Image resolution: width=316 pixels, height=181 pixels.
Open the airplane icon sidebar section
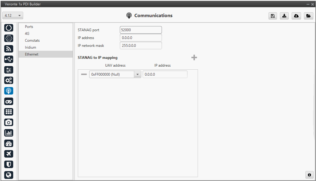pos(9,154)
